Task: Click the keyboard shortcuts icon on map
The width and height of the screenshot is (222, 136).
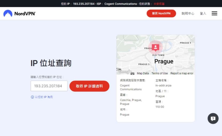Action: (x=132, y=73)
